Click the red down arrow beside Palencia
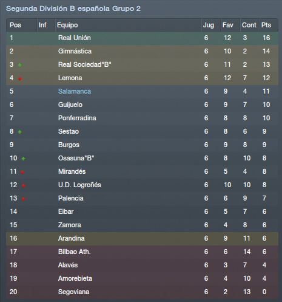Image resolution: width=282 pixels, height=302 pixels. click(x=23, y=199)
